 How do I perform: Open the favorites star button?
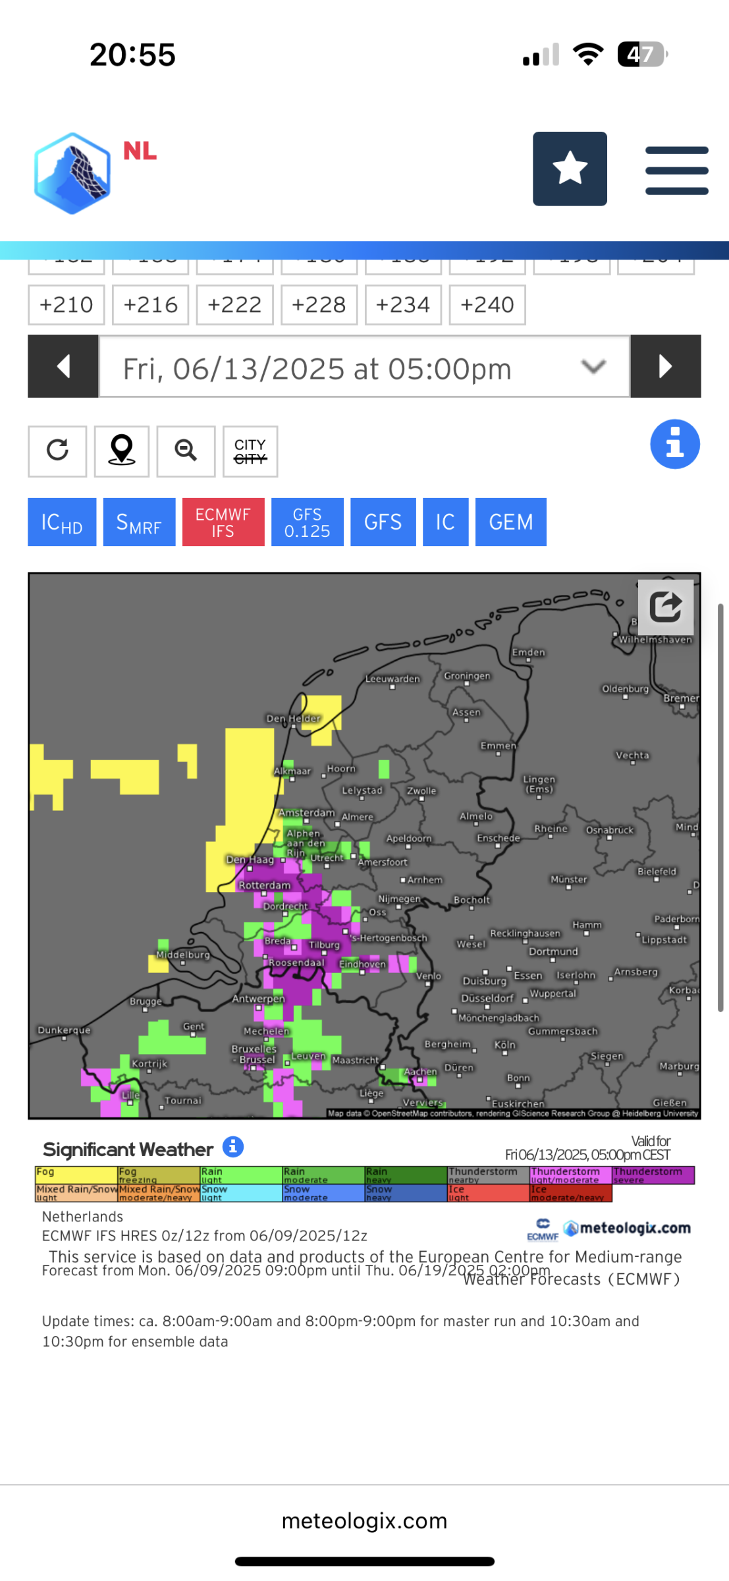click(x=570, y=169)
